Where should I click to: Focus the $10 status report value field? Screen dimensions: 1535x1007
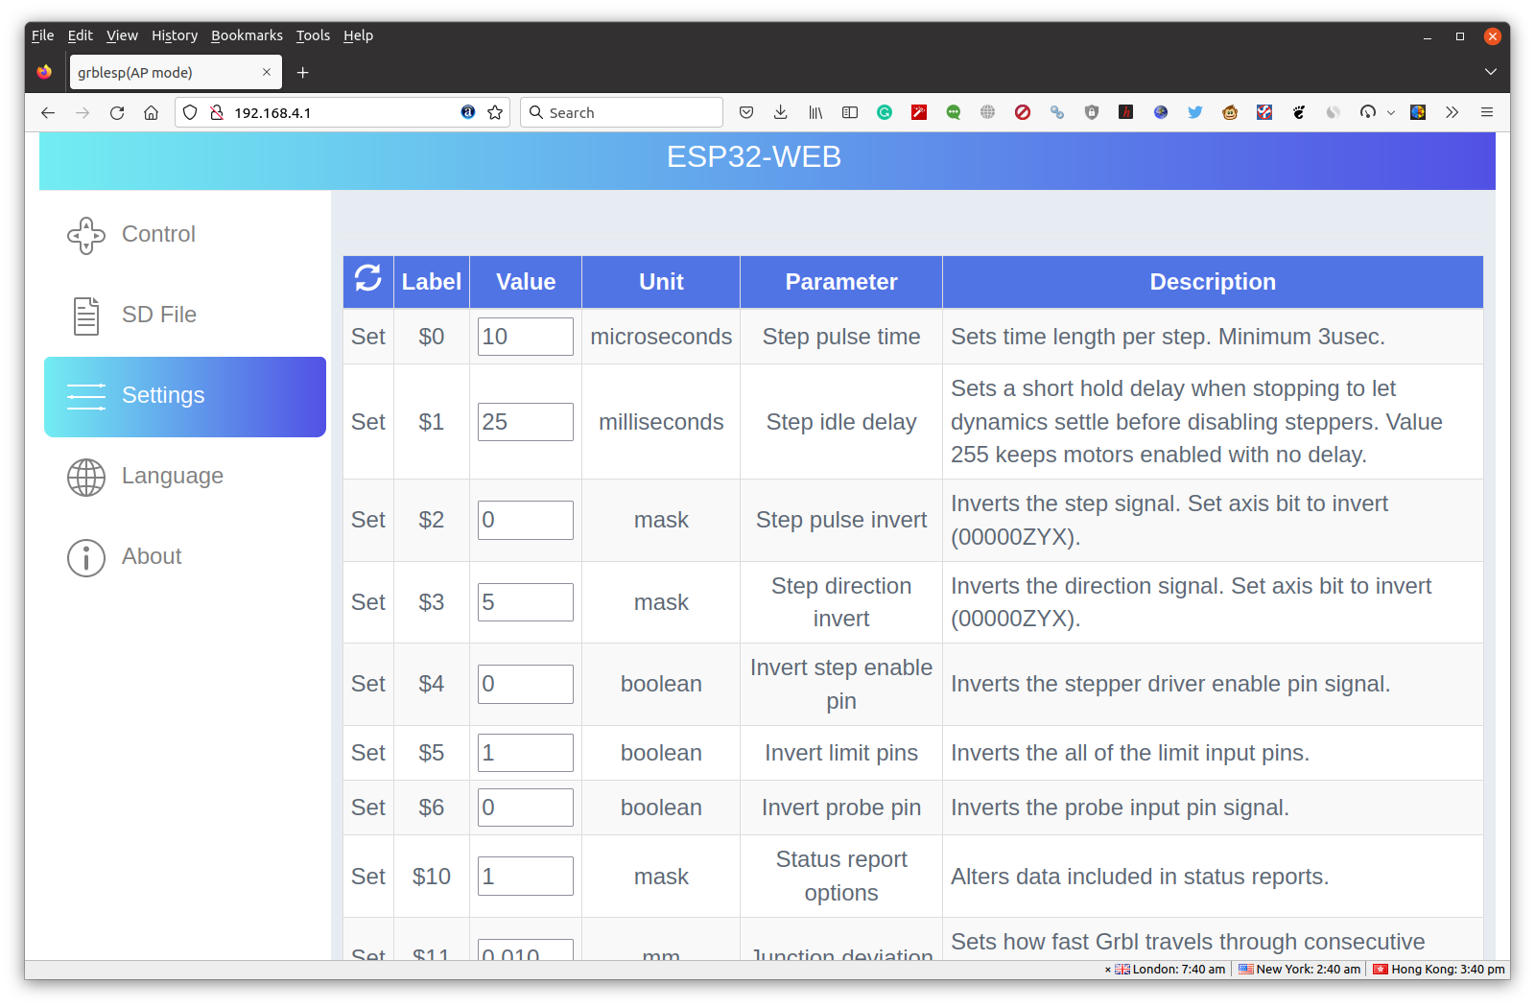(x=526, y=877)
